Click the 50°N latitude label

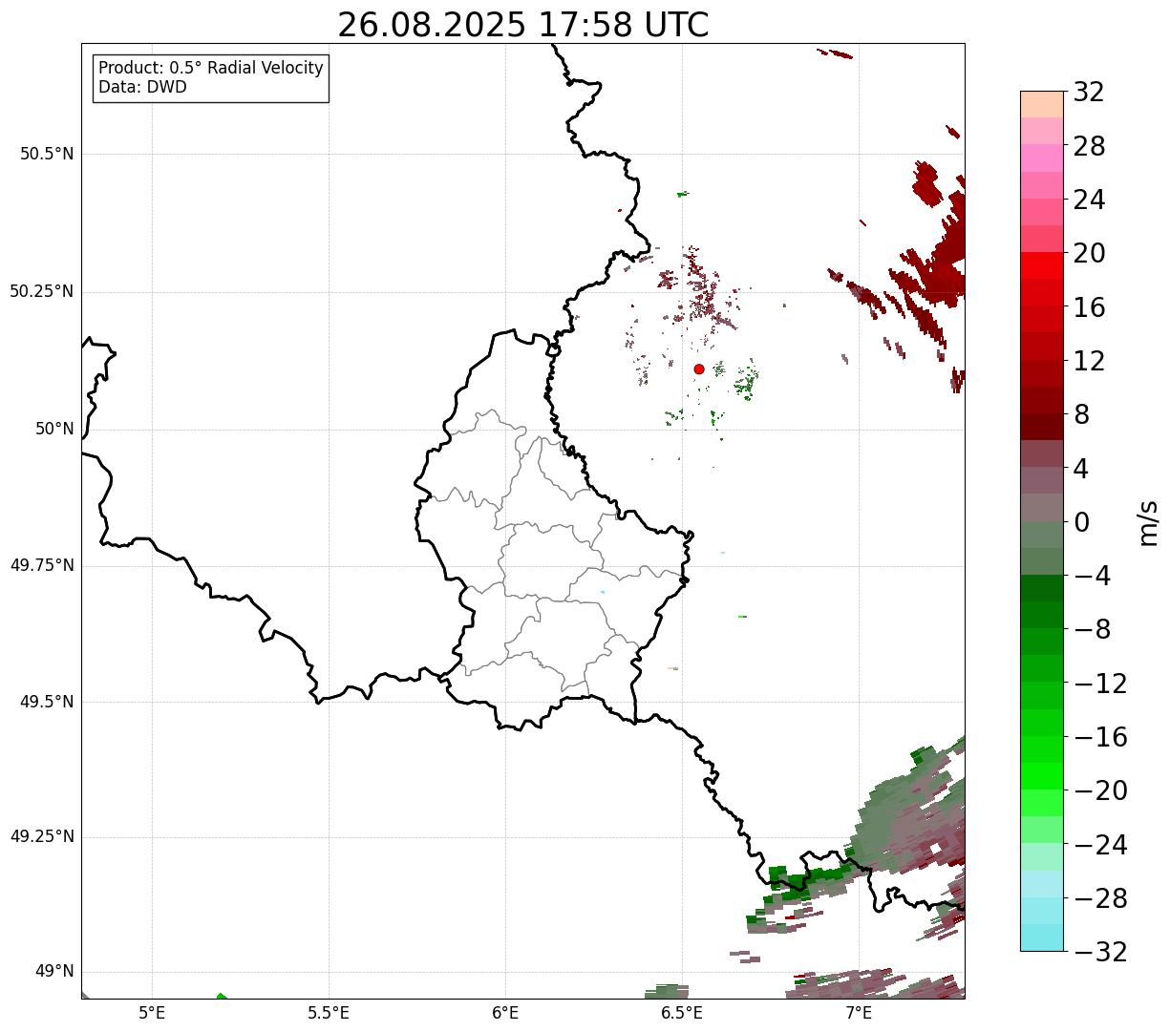pos(54,429)
